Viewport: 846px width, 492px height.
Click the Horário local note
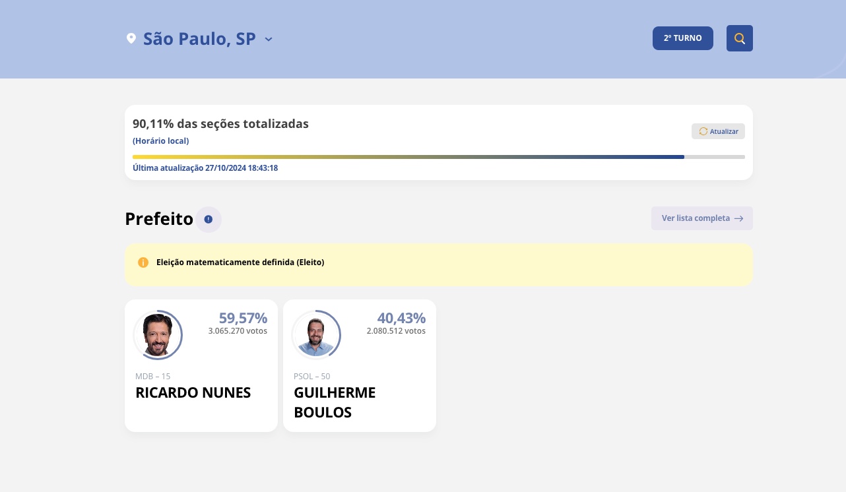161,141
